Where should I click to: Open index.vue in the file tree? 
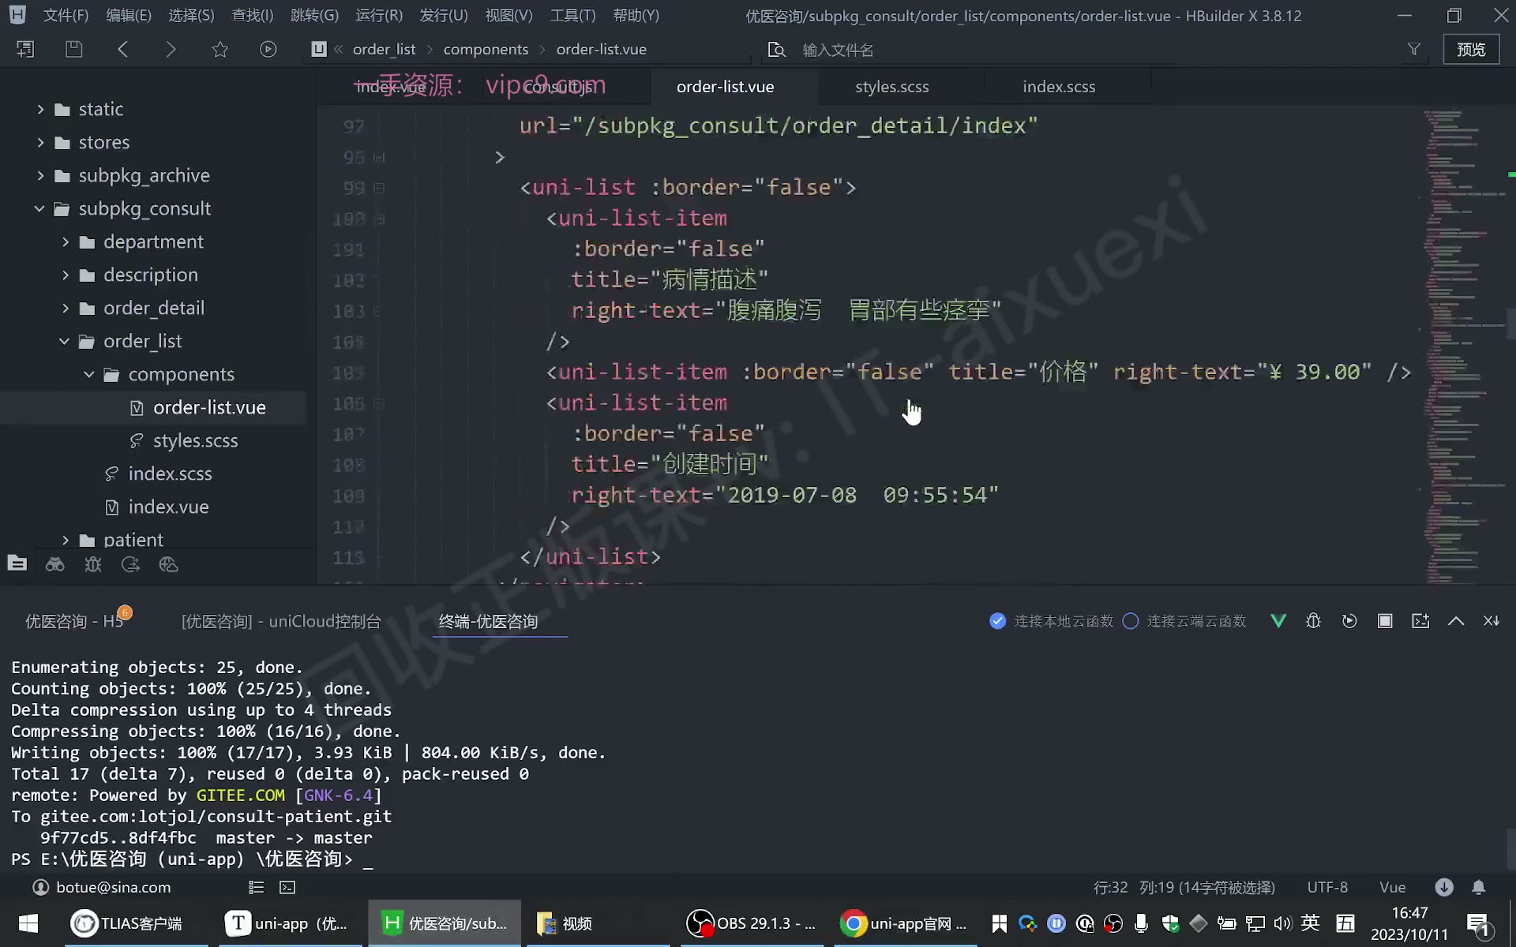click(x=168, y=507)
